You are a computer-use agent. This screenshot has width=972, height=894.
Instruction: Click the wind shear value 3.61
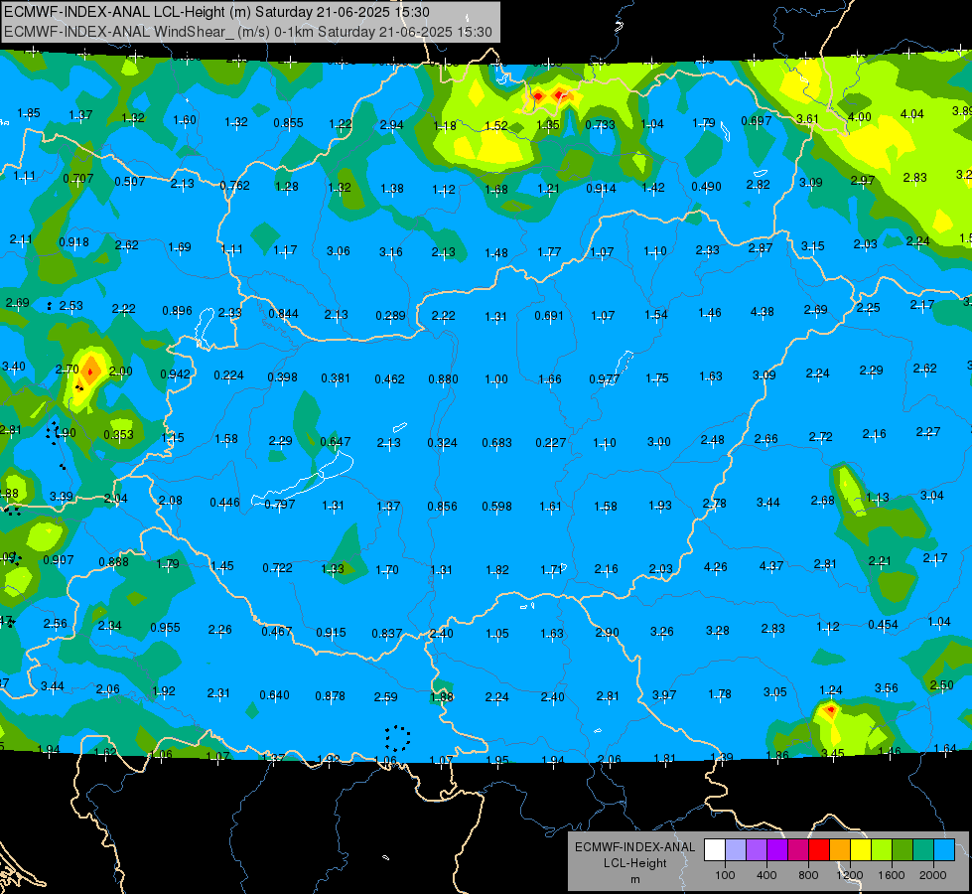pyautogui.click(x=807, y=118)
